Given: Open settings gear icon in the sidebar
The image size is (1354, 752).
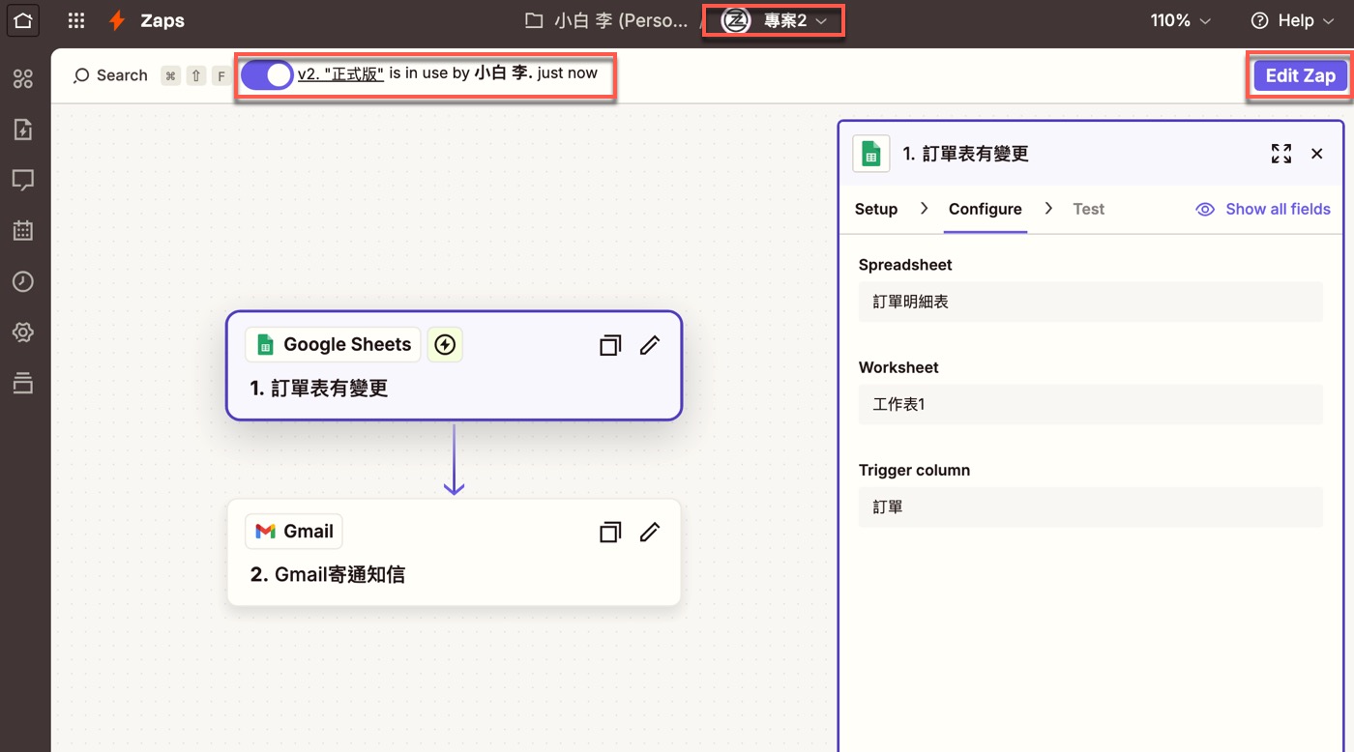Looking at the screenshot, I should [23, 333].
